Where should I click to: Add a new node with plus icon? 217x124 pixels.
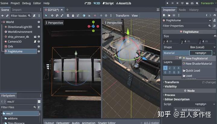[x=2, y=16]
